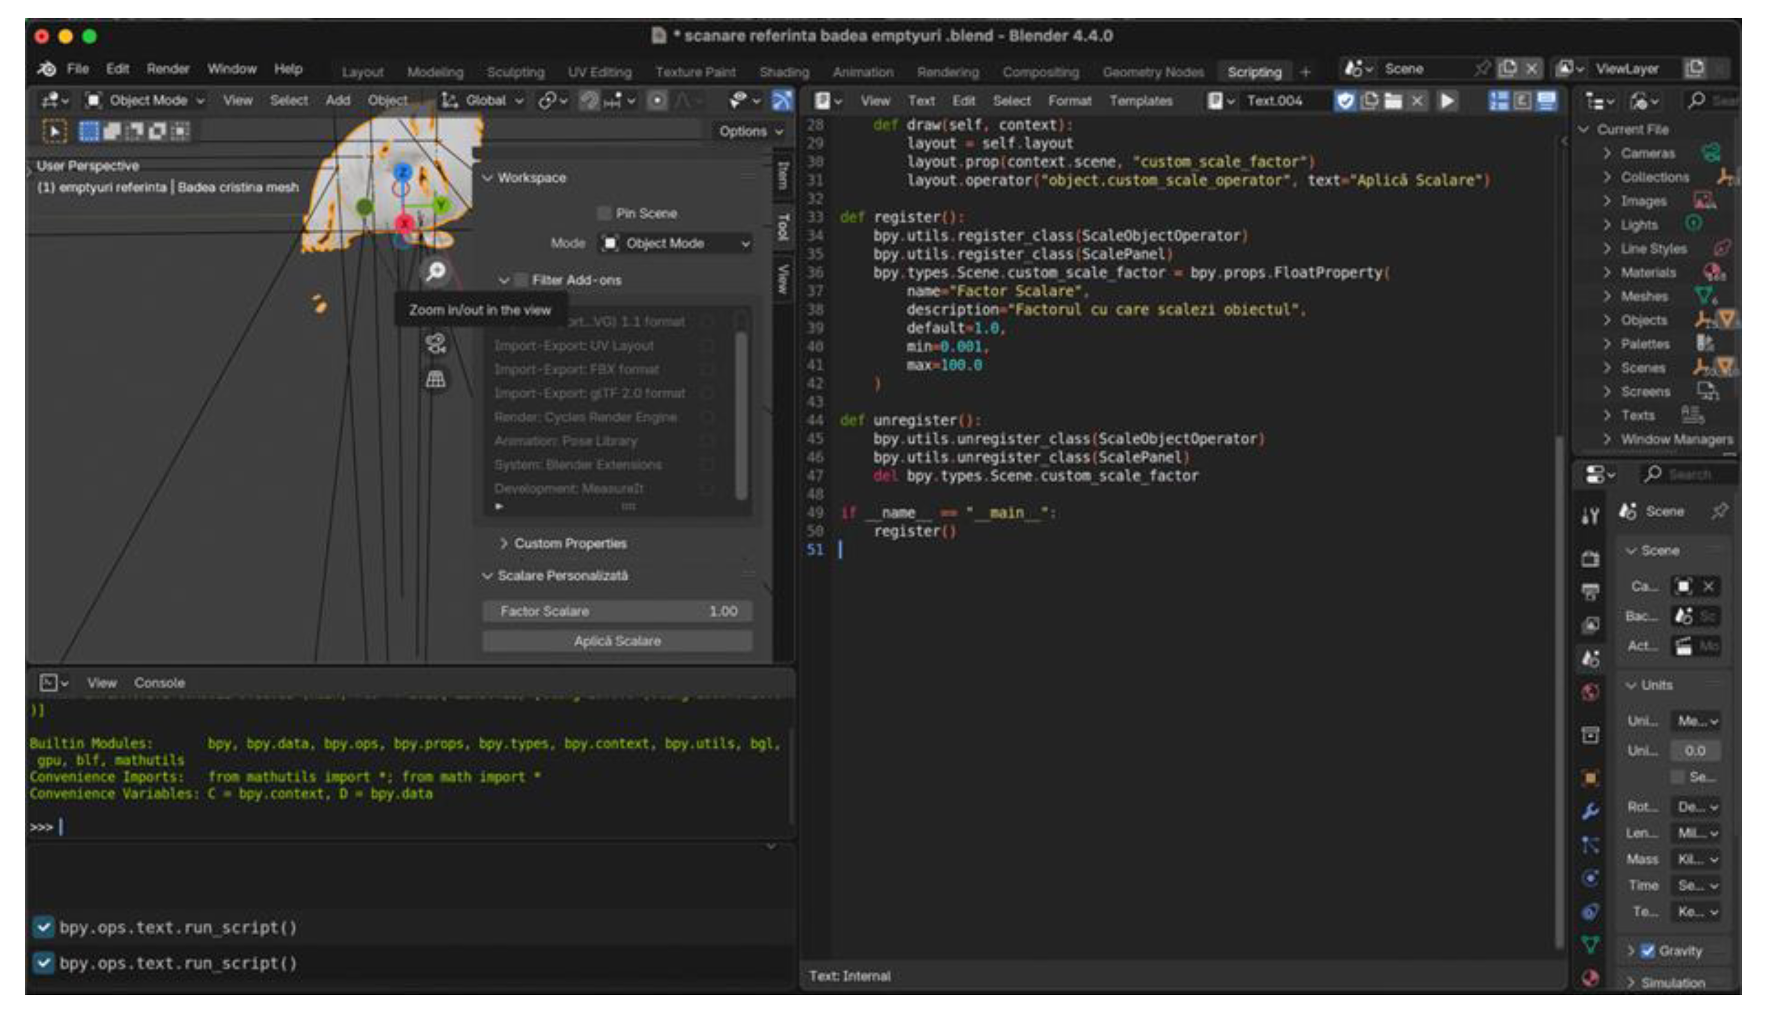Adjust the Factor Scalare slider field
Viewport: 1768px width, 1010px height.
click(617, 611)
